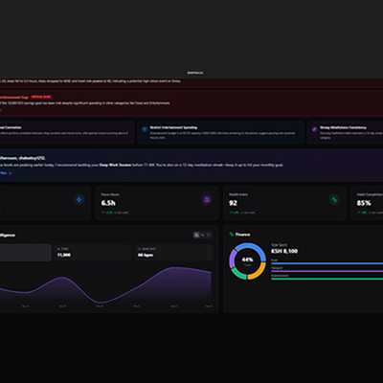The height and width of the screenshot is (383, 383).
Task: Click the blue sparkle icon in first stat card
Action: coord(79,200)
